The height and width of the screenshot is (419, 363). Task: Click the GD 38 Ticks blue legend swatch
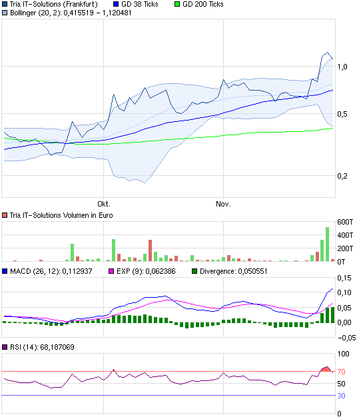pyautogui.click(x=116, y=4)
